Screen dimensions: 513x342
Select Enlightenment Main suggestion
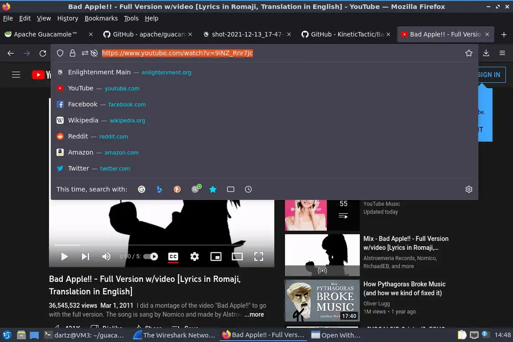click(x=265, y=72)
